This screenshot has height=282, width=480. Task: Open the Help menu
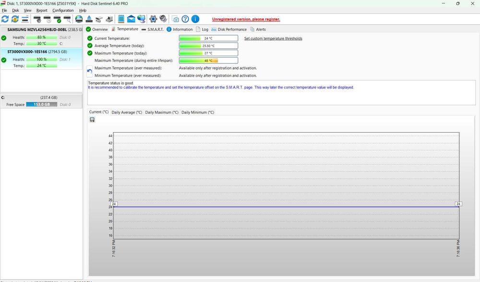[83, 11]
